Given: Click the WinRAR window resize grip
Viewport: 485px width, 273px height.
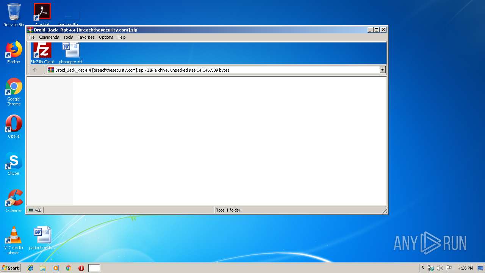Looking at the screenshot, I should click(385, 211).
